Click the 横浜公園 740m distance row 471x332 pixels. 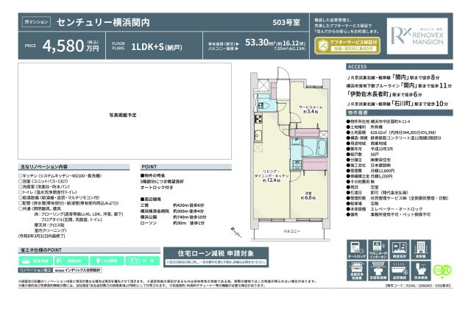(x=174, y=217)
